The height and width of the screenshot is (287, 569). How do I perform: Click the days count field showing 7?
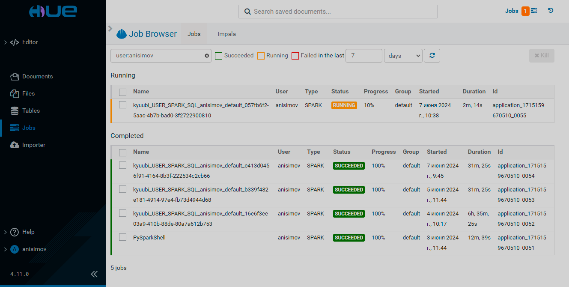(364, 56)
